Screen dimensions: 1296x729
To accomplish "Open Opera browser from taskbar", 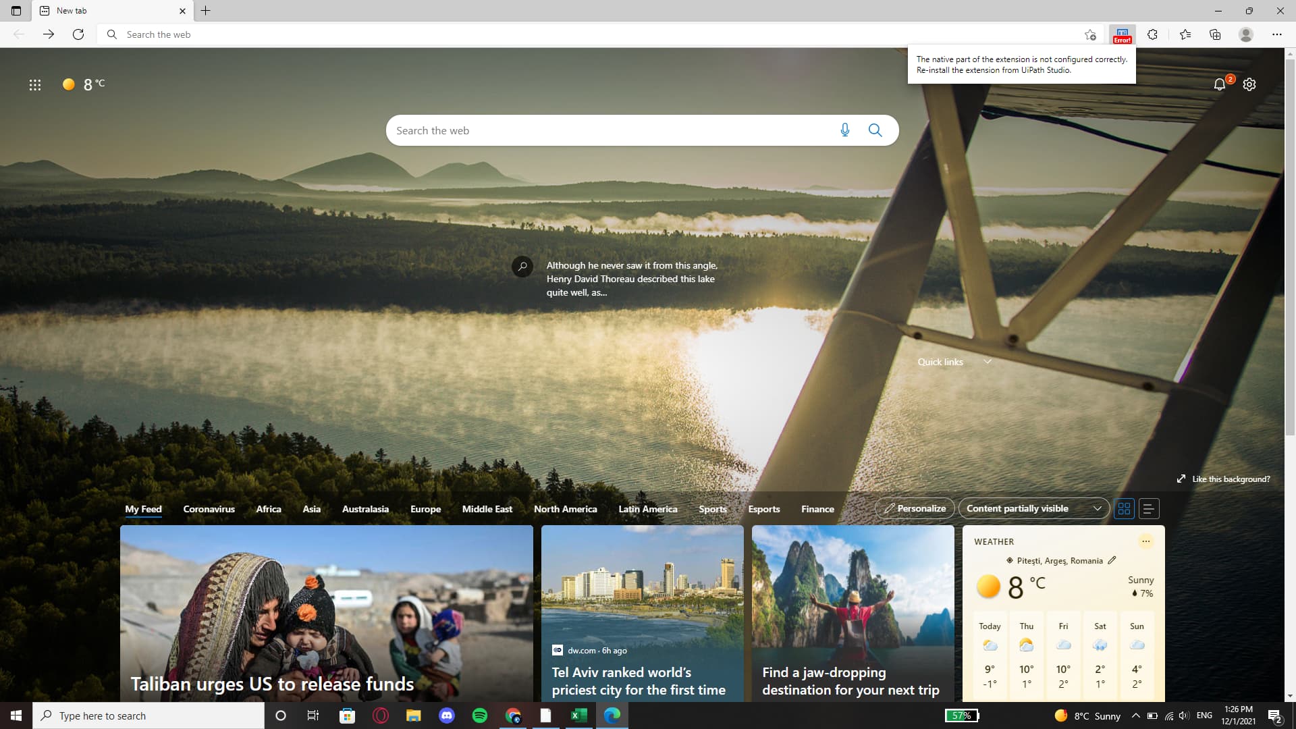I will [381, 715].
